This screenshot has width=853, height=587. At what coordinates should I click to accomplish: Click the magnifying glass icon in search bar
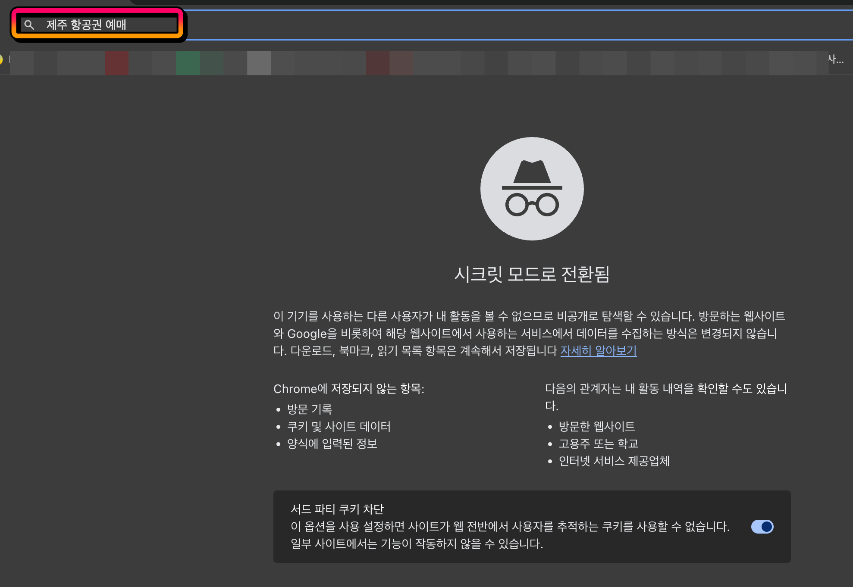click(x=29, y=25)
